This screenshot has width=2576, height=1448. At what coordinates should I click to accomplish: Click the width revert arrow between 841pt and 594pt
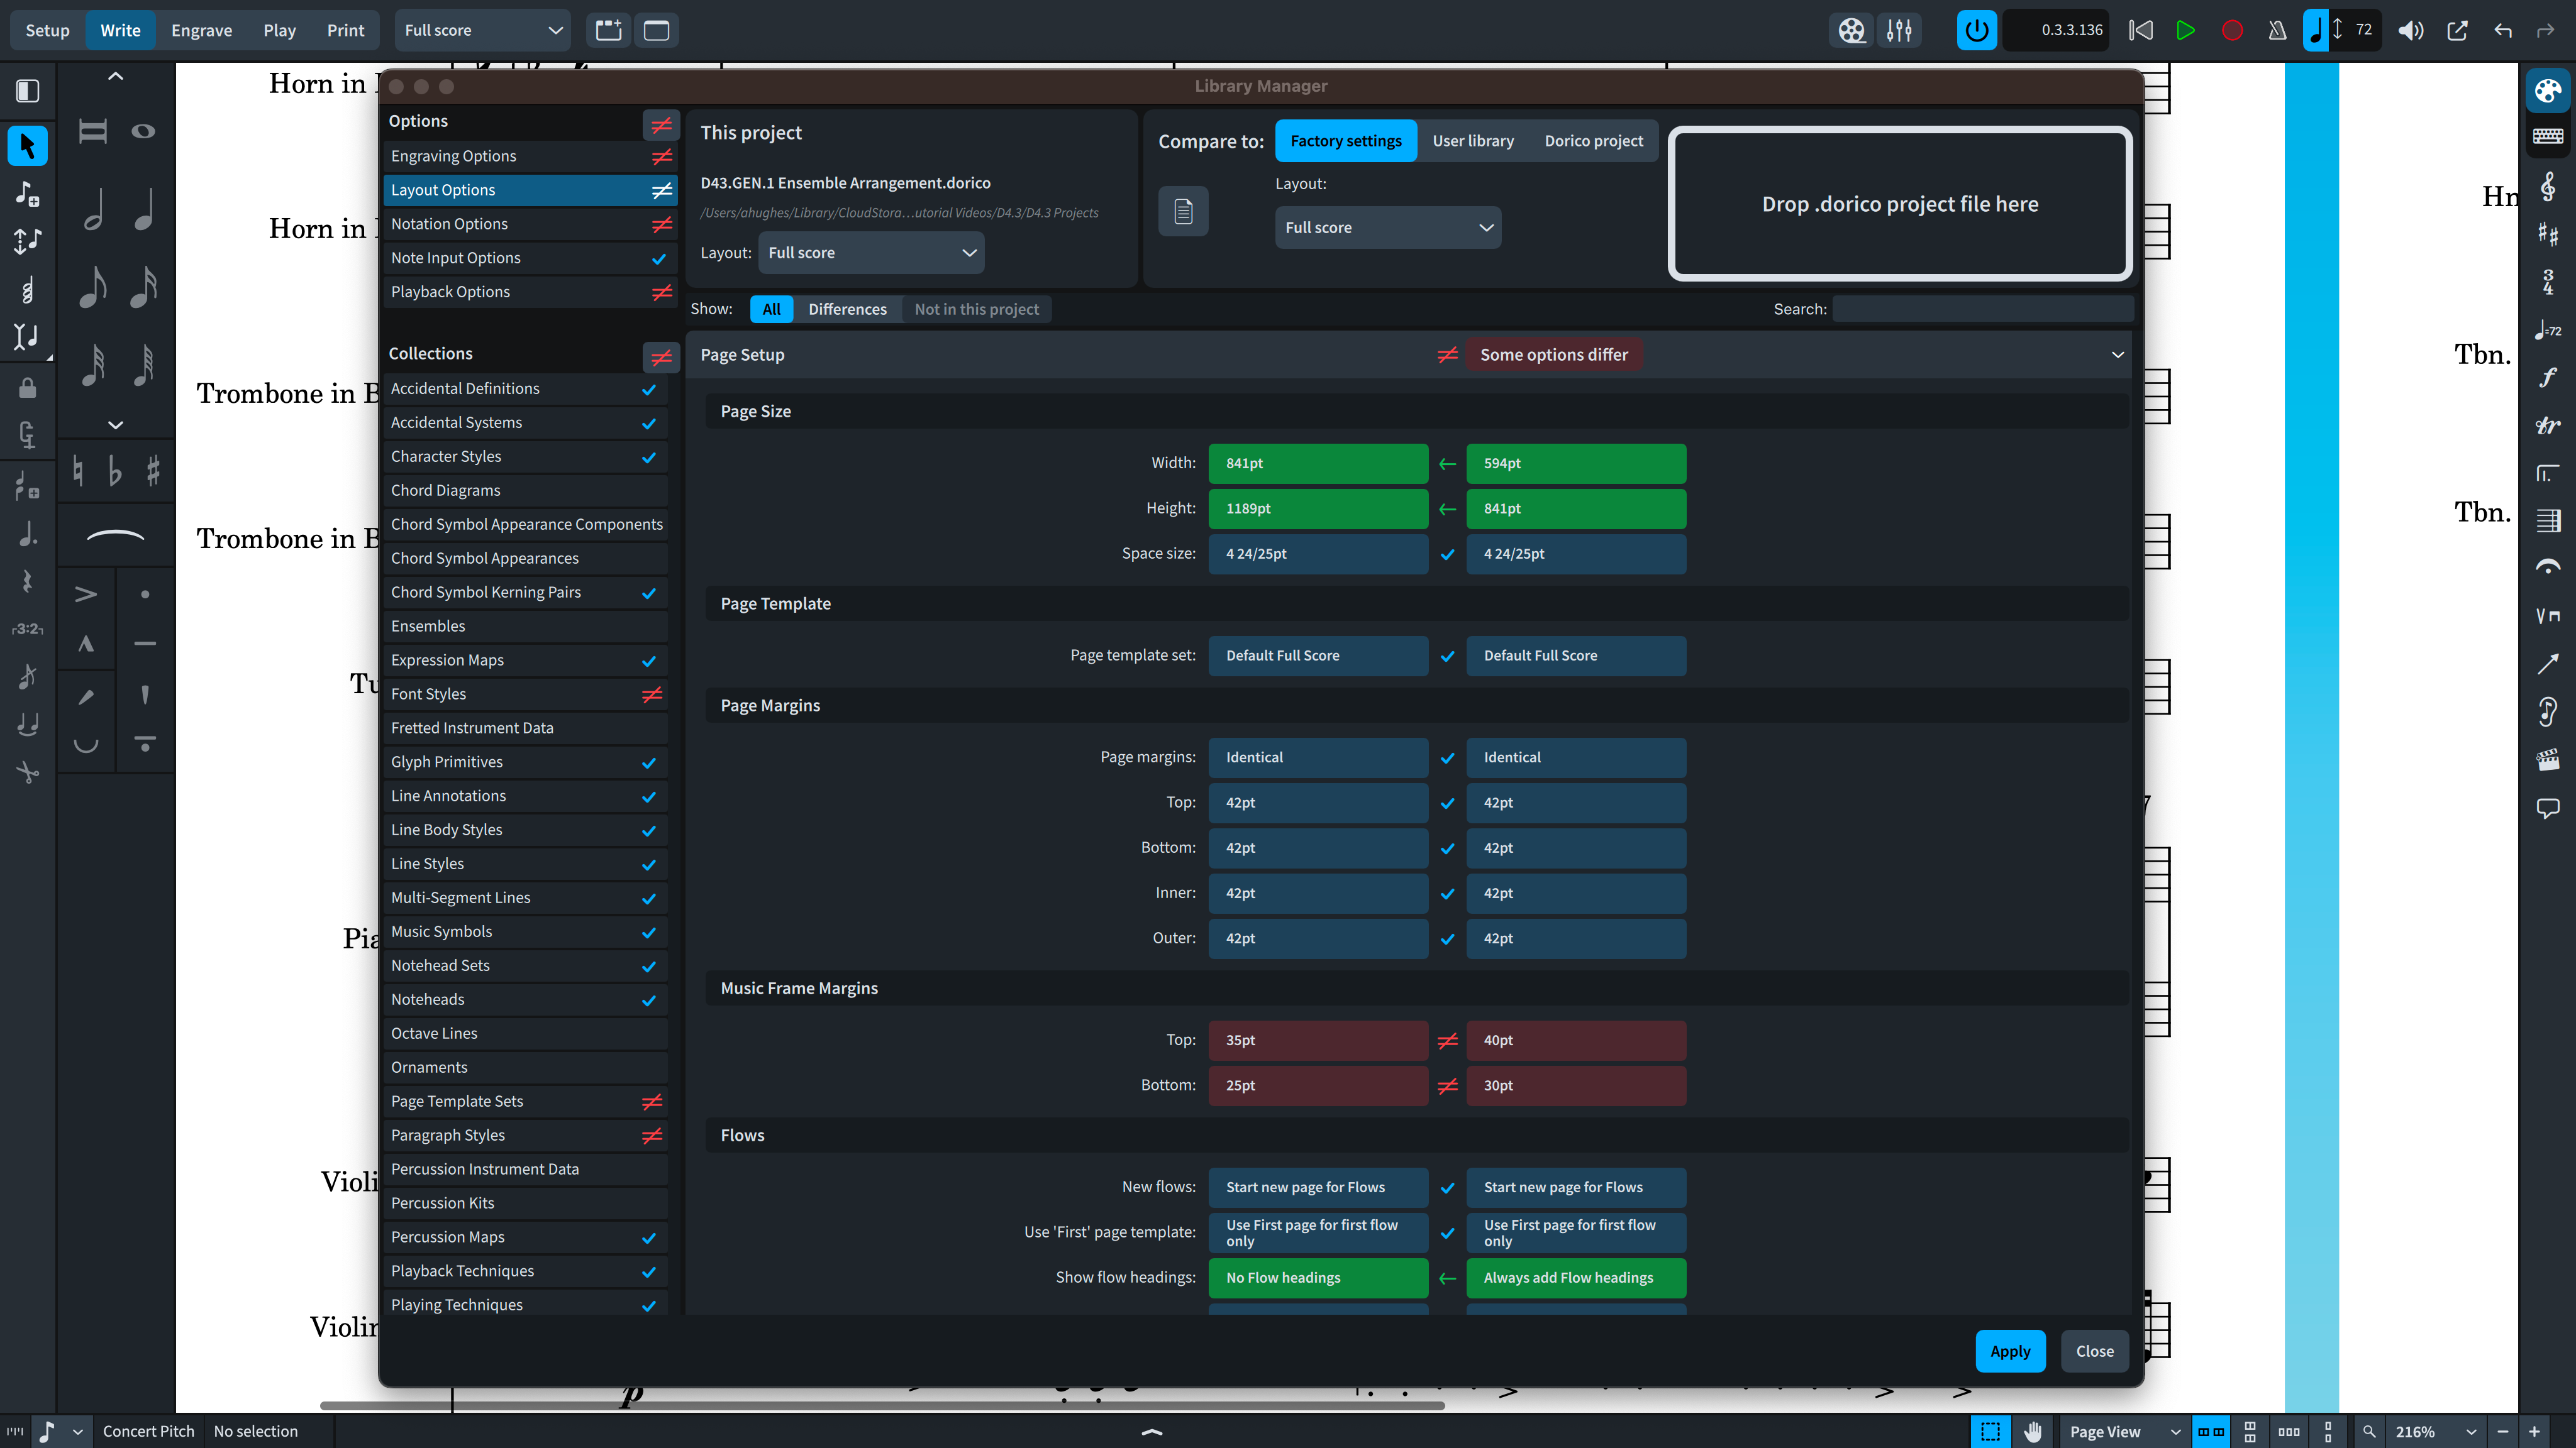coord(1447,464)
